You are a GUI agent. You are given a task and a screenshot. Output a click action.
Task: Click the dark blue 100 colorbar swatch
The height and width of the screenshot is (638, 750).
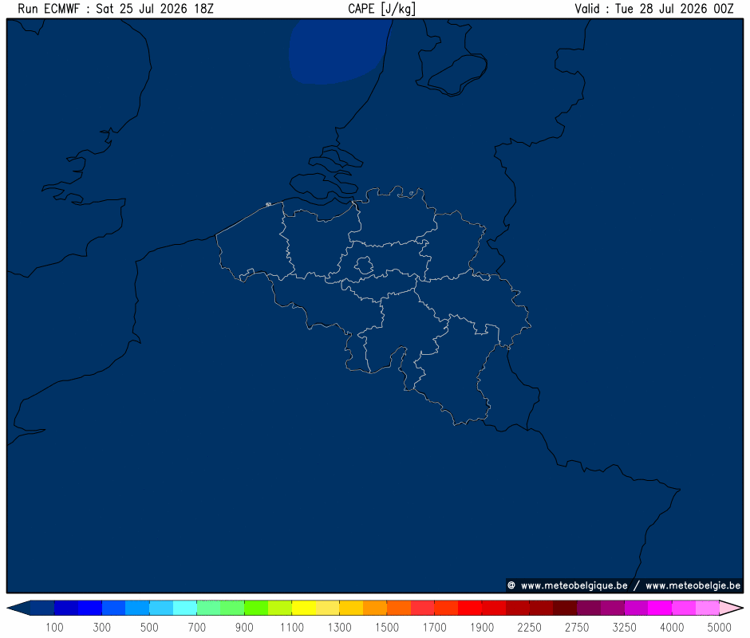(x=42, y=608)
